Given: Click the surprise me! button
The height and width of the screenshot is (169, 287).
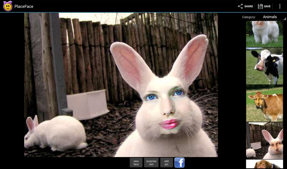Looking at the screenshot, I should 151,163.
